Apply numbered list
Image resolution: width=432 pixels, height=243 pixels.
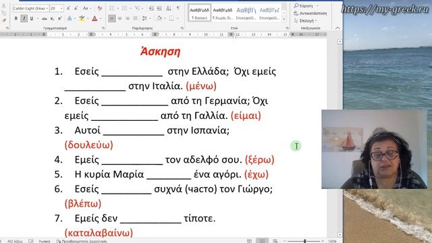124,9
